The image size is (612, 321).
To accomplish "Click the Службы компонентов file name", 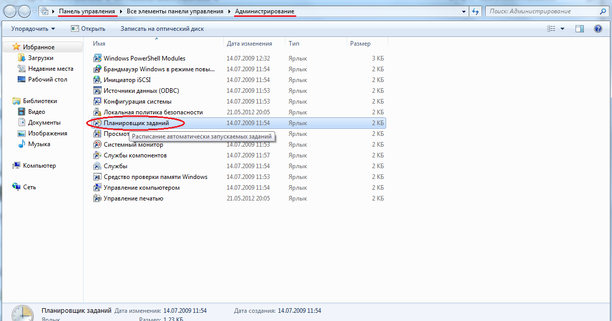I will tap(135, 155).
